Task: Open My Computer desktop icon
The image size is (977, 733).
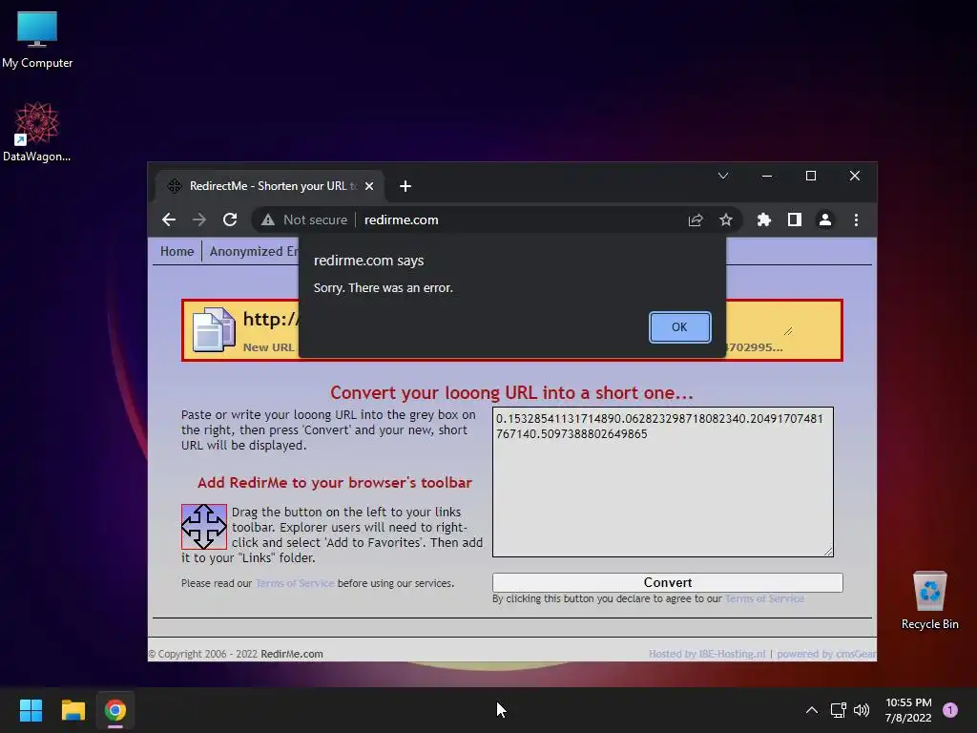Action: (x=37, y=40)
